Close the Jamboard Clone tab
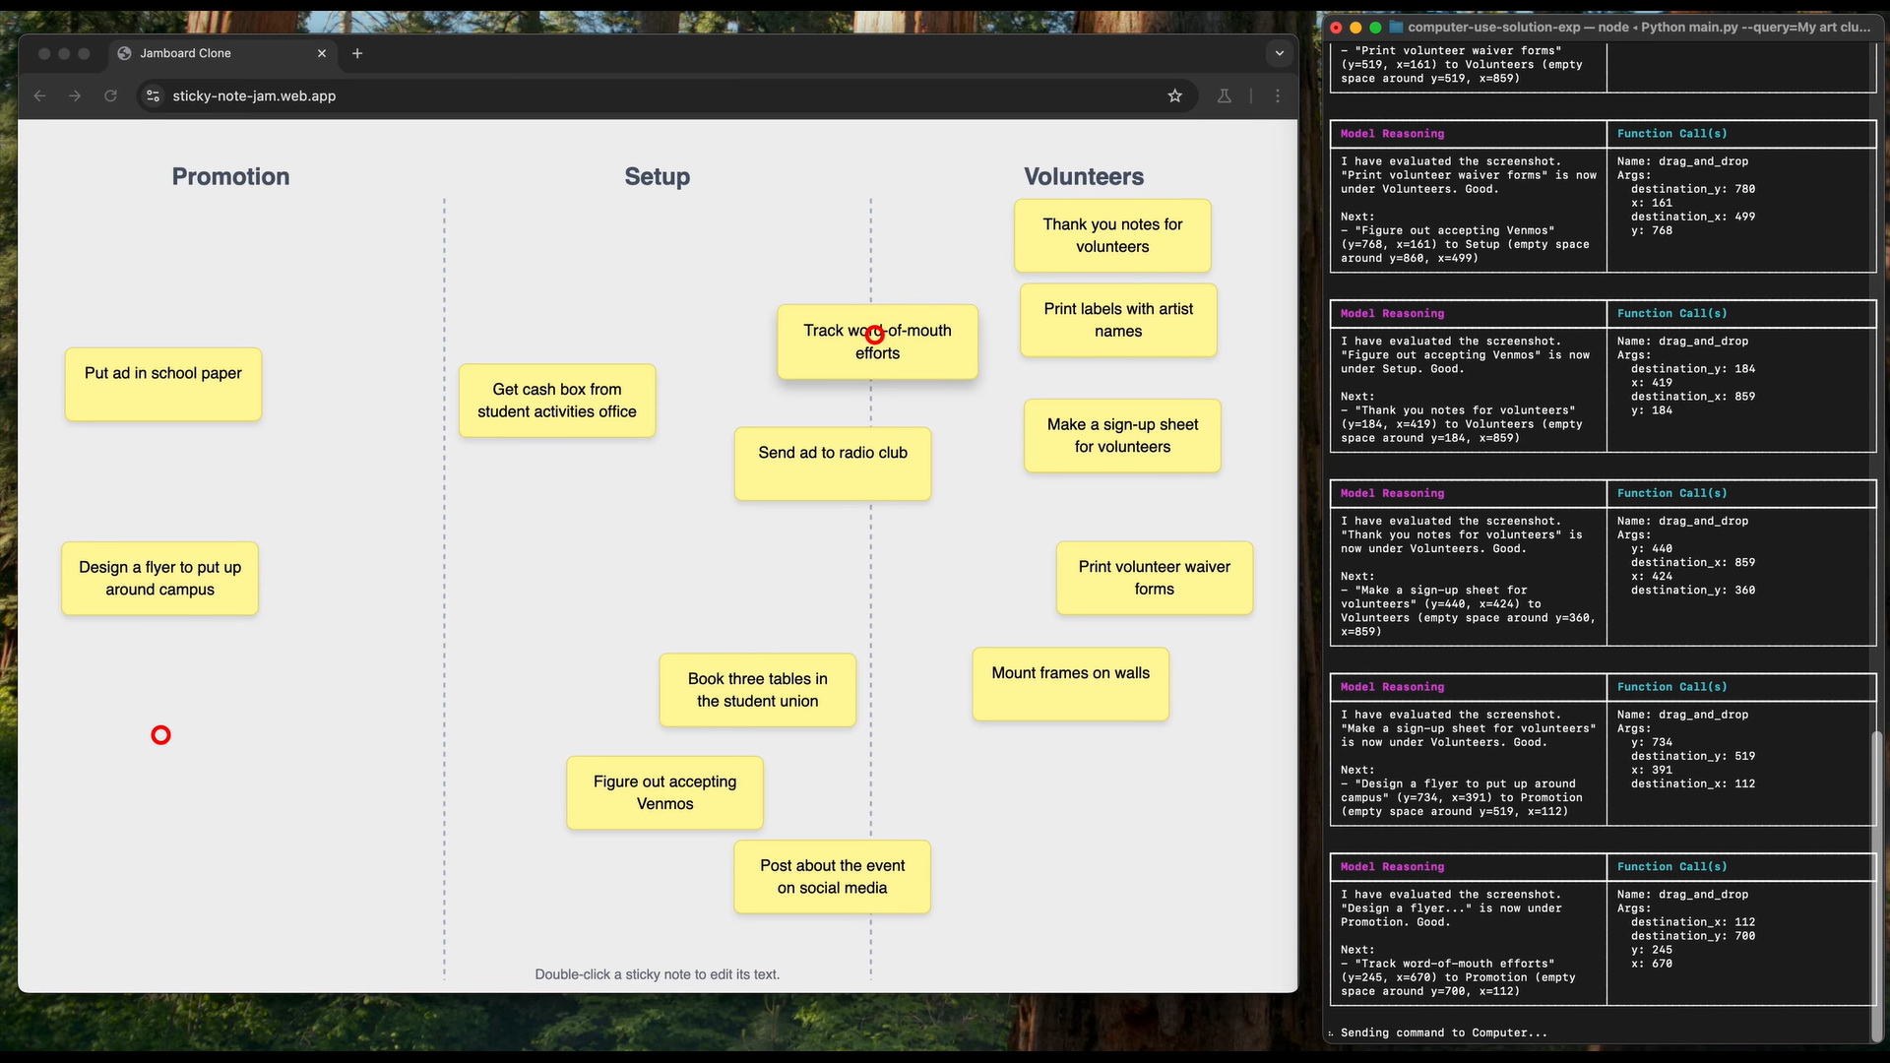The image size is (1890, 1063). [x=321, y=53]
